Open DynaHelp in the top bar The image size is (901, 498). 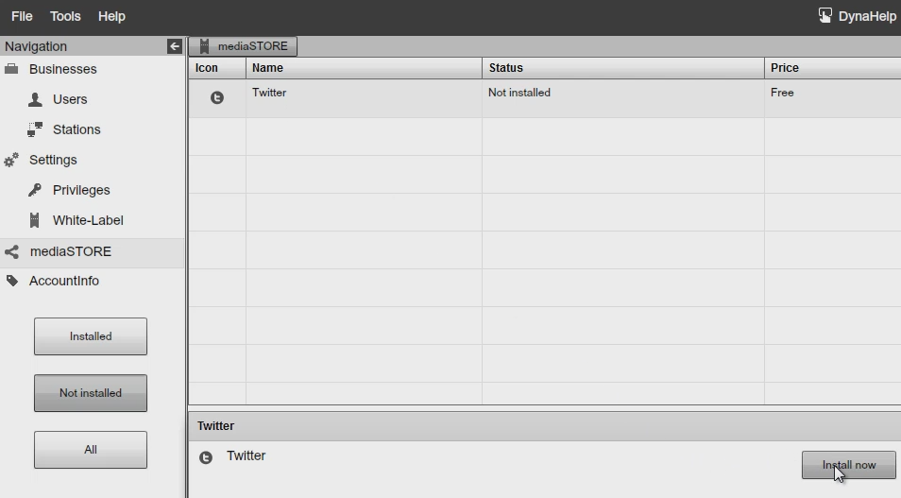pos(857,16)
